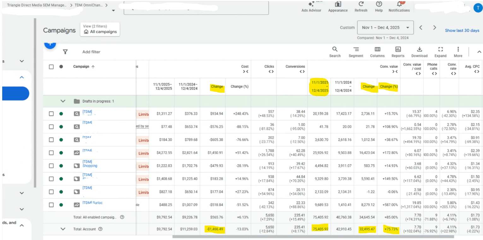Open the Search tool in table toolbar
This screenshot has width=483, height=240.
coord(335,52)
